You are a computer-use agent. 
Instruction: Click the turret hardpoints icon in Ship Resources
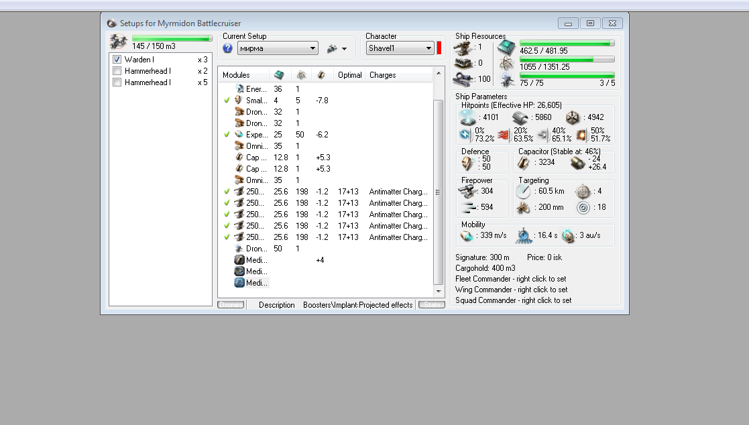tap(463, 48)
